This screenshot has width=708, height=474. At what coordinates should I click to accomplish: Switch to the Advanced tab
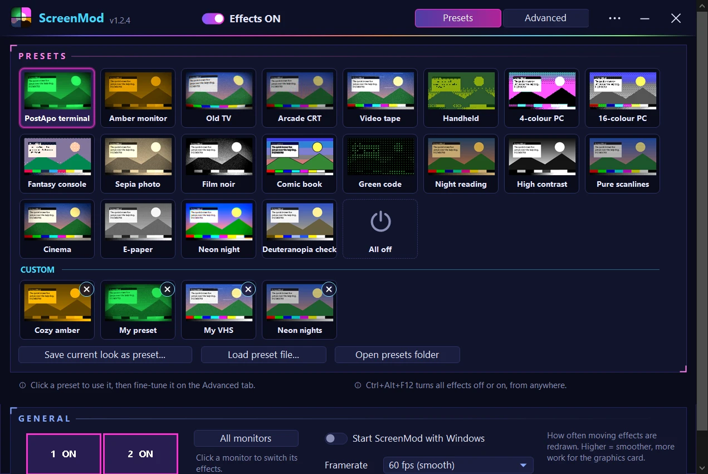[545, 18]
